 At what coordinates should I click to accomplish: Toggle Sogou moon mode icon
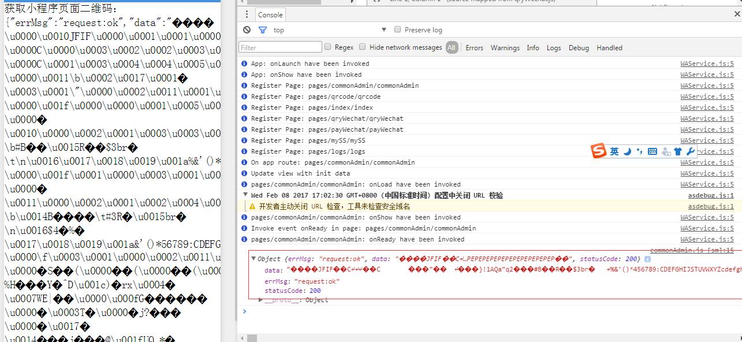[x=627, y=151]
